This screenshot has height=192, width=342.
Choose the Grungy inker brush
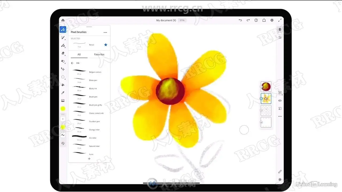click(x=89, y=130)
